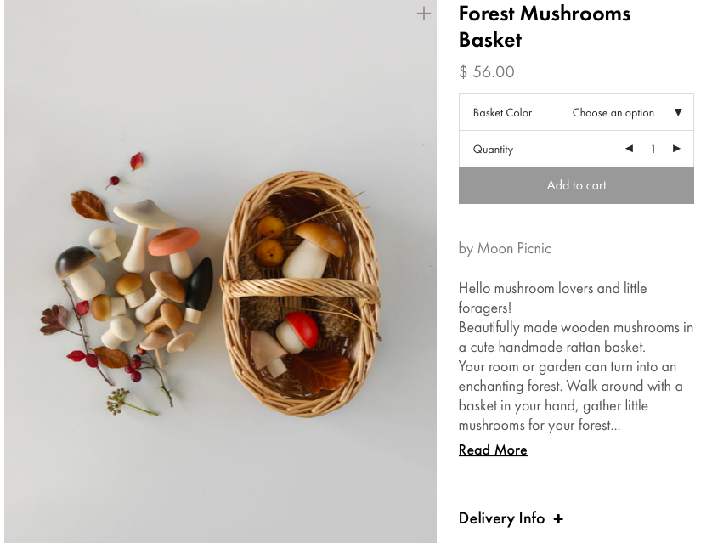Image resolution: width=712 pixels, height=543 pixels.
Task: Open the Basket Color dropdown arrow
Action: (x=678, y=112)
